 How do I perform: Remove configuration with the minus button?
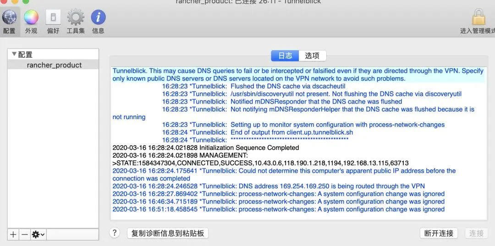coord(25,235)
